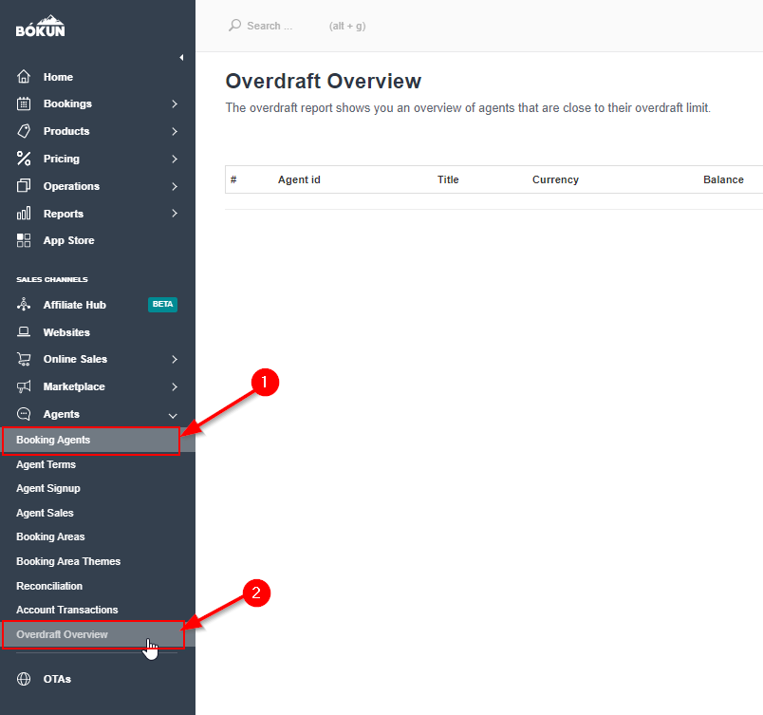Viewport: 763px width, 715px height.
Task: Expand the Operations submenu chevron
Action: [x=175, y=186]
